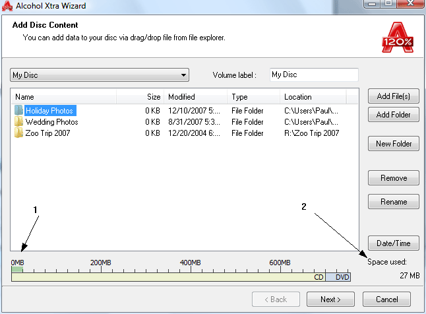The height and width of the screenshot is (314, 426).
Task: Sort by Modified column header
Action: [x=196, y=97]
